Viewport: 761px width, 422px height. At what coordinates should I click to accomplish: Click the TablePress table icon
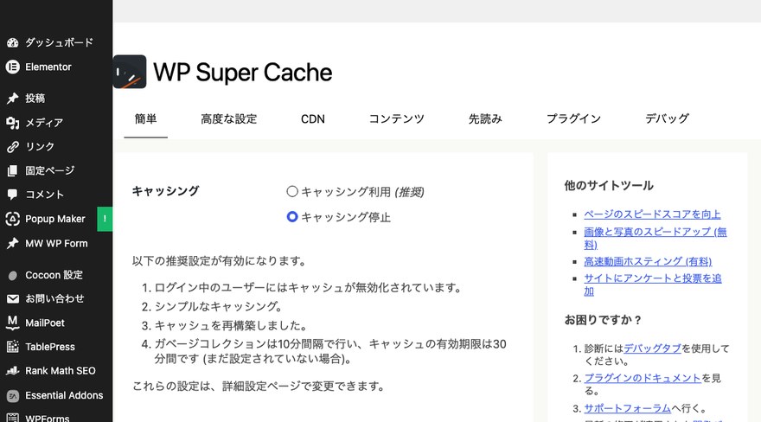(13, 347)
